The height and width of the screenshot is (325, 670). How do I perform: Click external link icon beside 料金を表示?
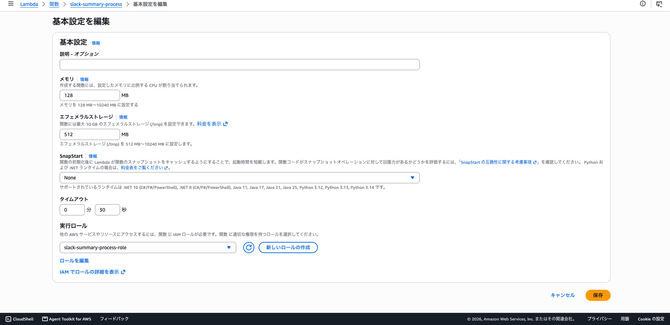point(225,124)
